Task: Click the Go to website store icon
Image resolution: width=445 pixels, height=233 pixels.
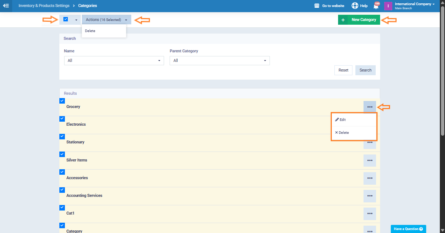Action: [x=316, y=6]
